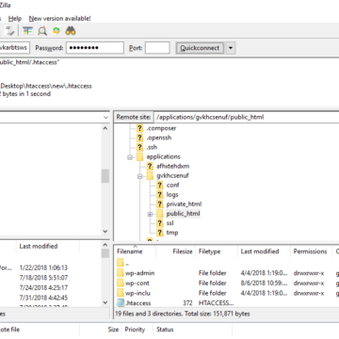Select the .ssh folder in remote tree

click(x=152, y=147)
